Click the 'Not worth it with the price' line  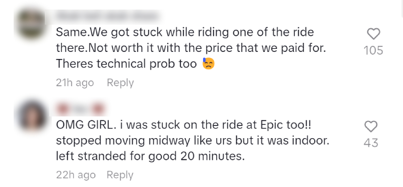[x=191, y=48]
